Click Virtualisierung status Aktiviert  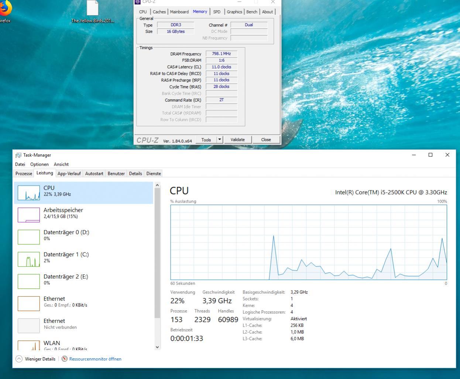point(299,319)
